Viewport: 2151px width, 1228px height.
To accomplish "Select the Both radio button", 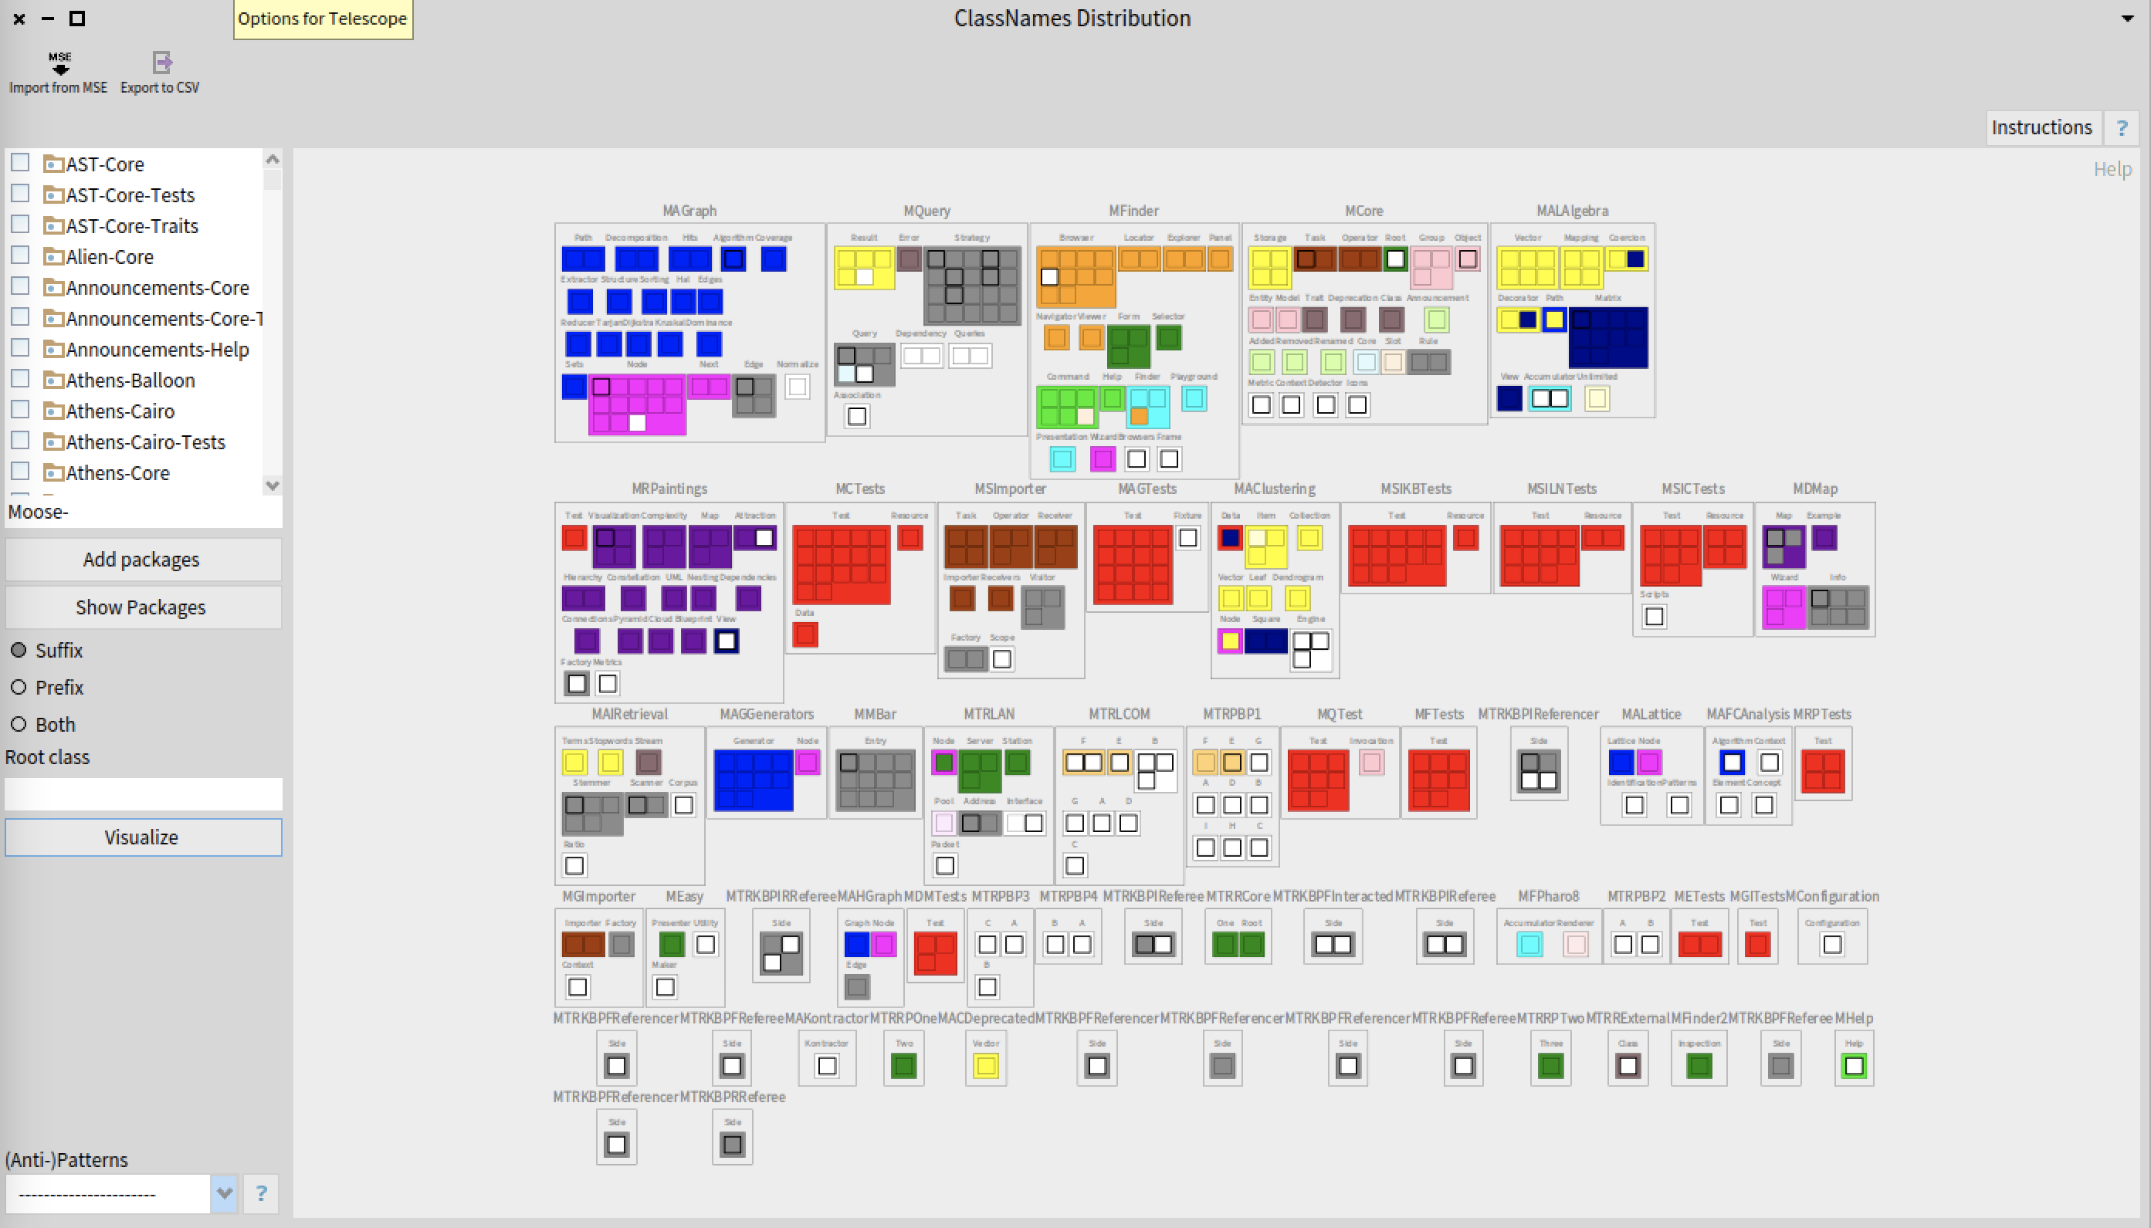I will (19, 722).
